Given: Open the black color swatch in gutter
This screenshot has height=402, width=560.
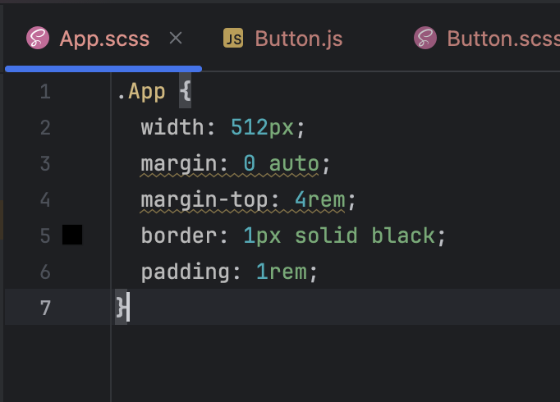Looking at the screenshot, I should coord(72,235).
